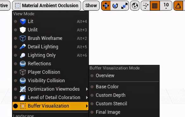Expand Level of Detail Coloration submenu
185x117 pixels.
pos(50,97)
